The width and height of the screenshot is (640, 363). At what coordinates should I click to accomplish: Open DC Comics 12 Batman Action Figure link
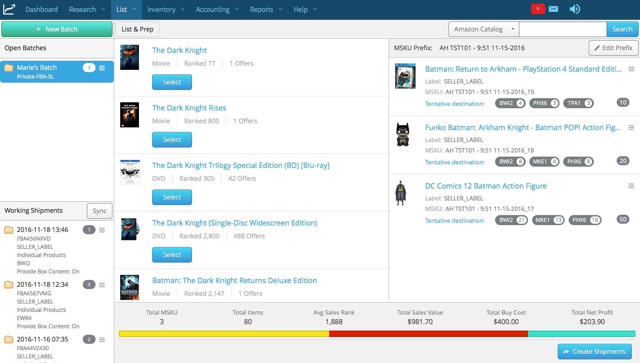(x=486, y=186)
